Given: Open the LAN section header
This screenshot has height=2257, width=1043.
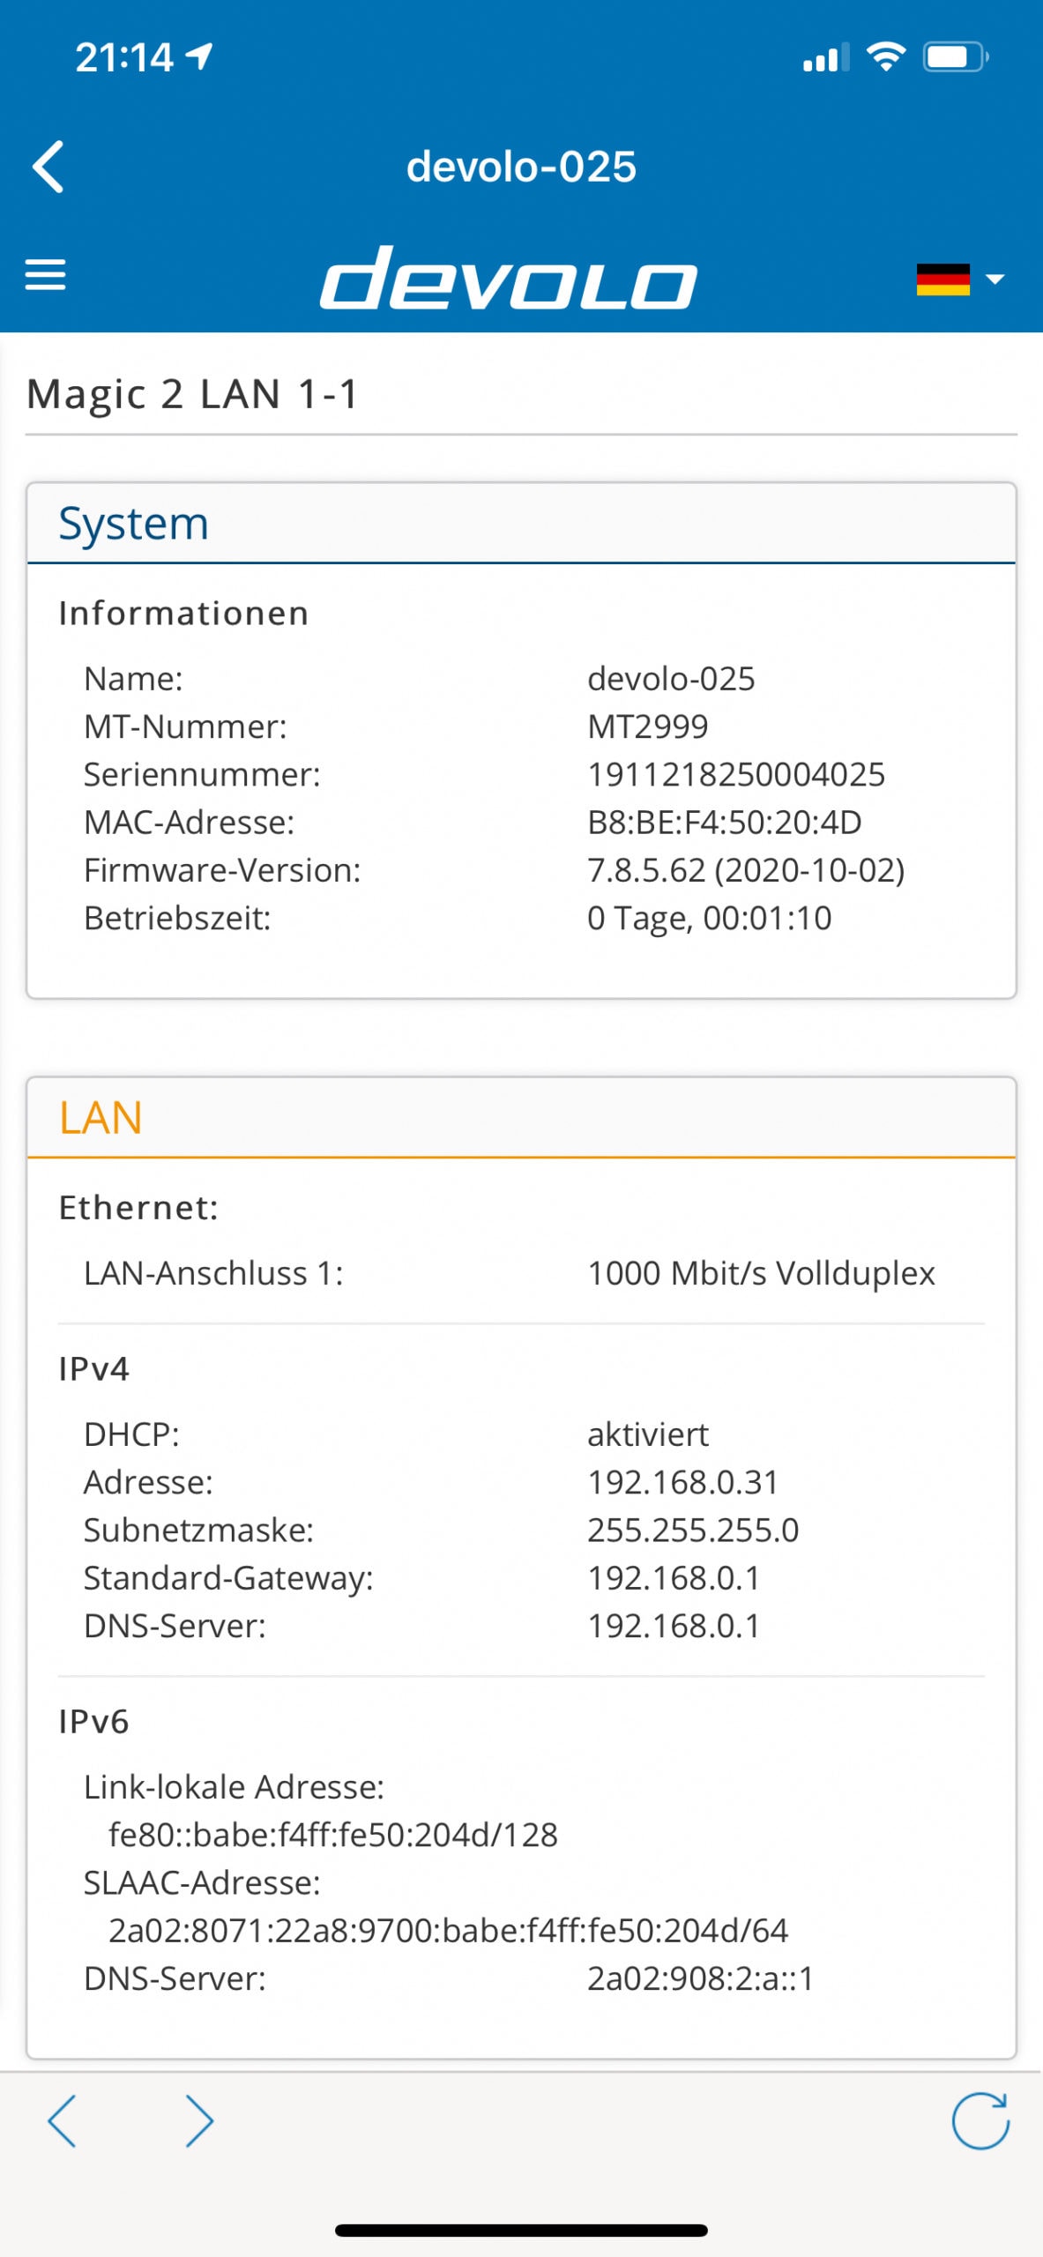Looking at the screenshot, I should point(521,1117).
